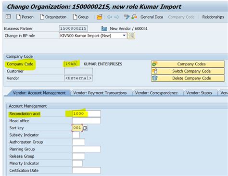The width and height of the screenshot is (228, 176).
Task: Click the Business Partner number field
Action: (x=73, y=28)
